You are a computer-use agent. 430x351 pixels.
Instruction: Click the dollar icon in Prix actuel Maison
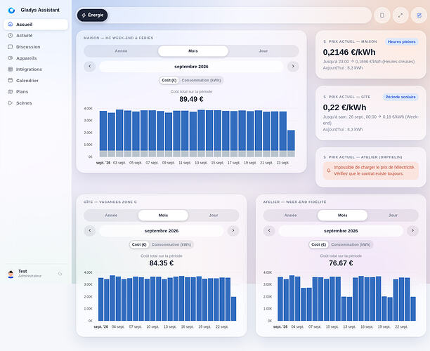coord(325,41)
